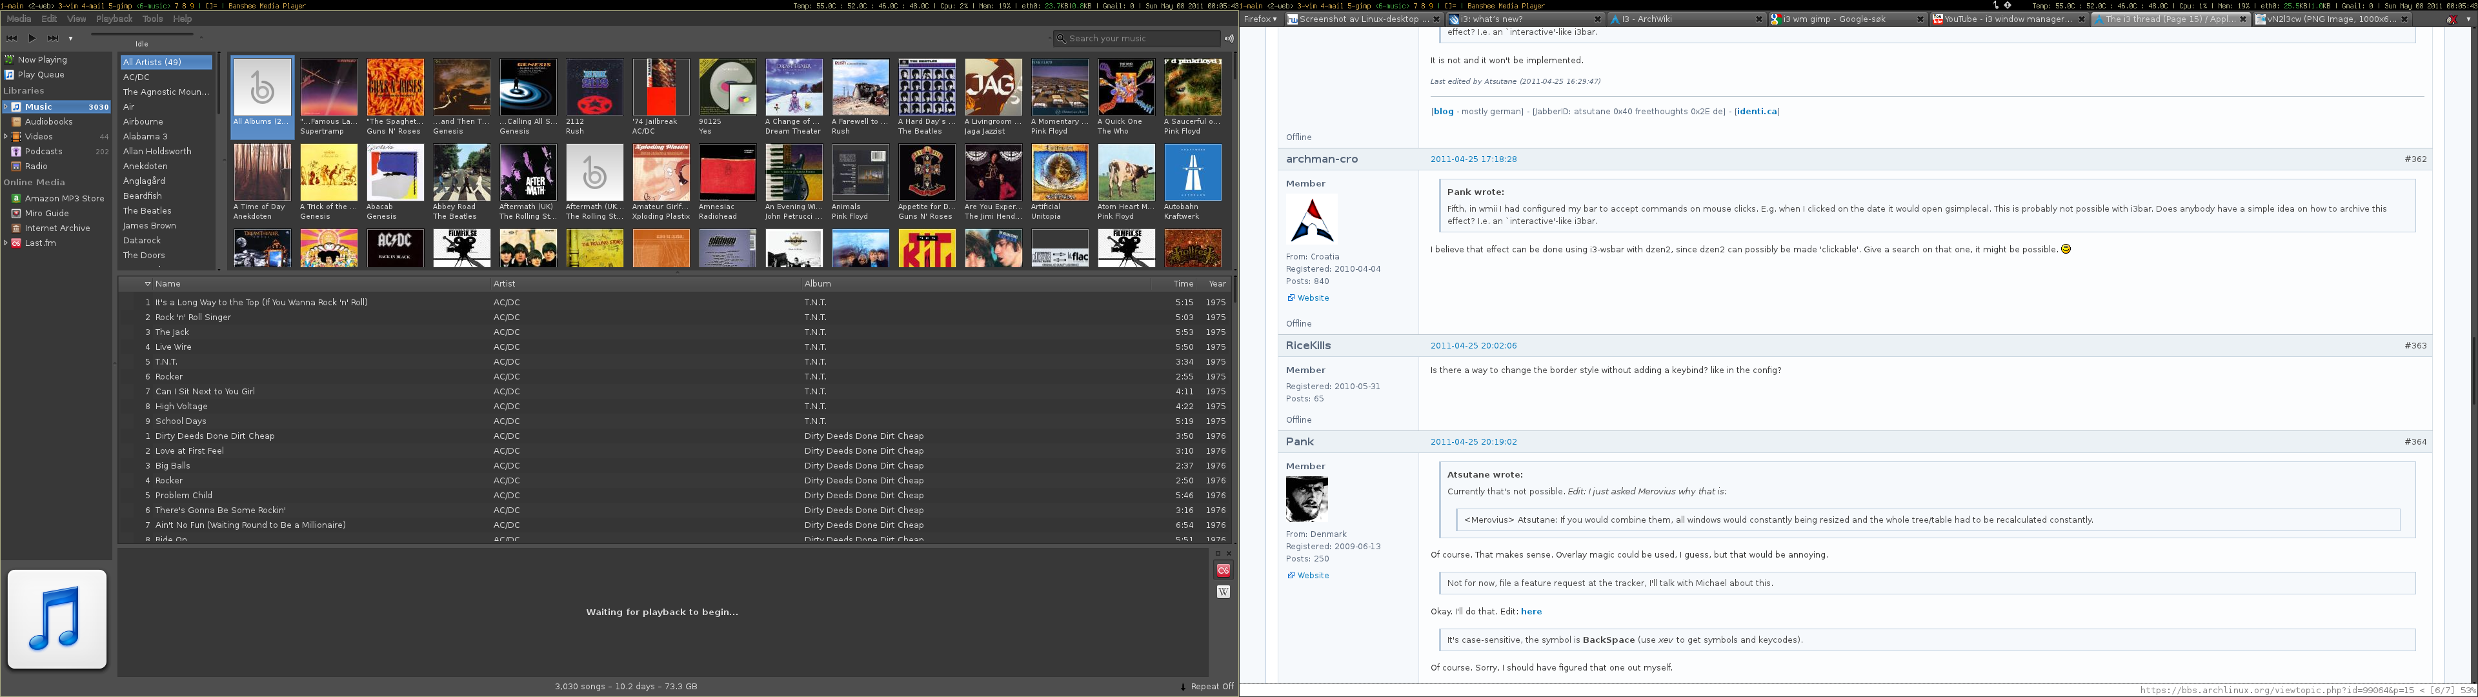The height and width of the screenshot is (697, 2478).
Task: Open the post permalink #363
Action: click(2415, 346)
